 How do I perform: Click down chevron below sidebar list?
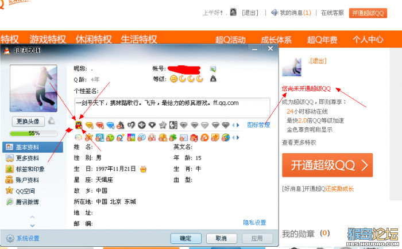[x=32, y=225]
